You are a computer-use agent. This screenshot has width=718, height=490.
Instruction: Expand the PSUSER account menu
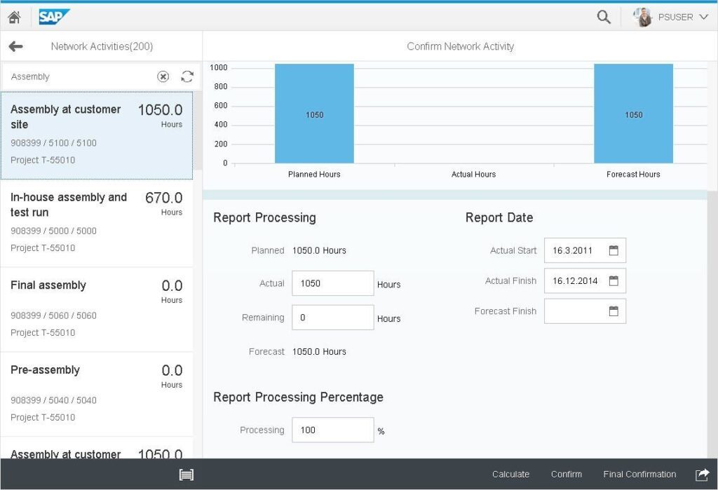675,18
